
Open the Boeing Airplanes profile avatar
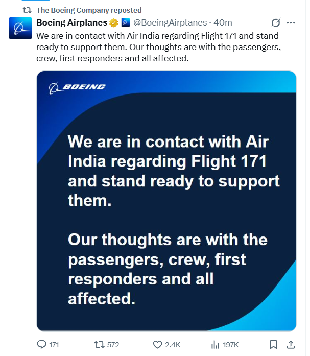[x=20, y=28]
